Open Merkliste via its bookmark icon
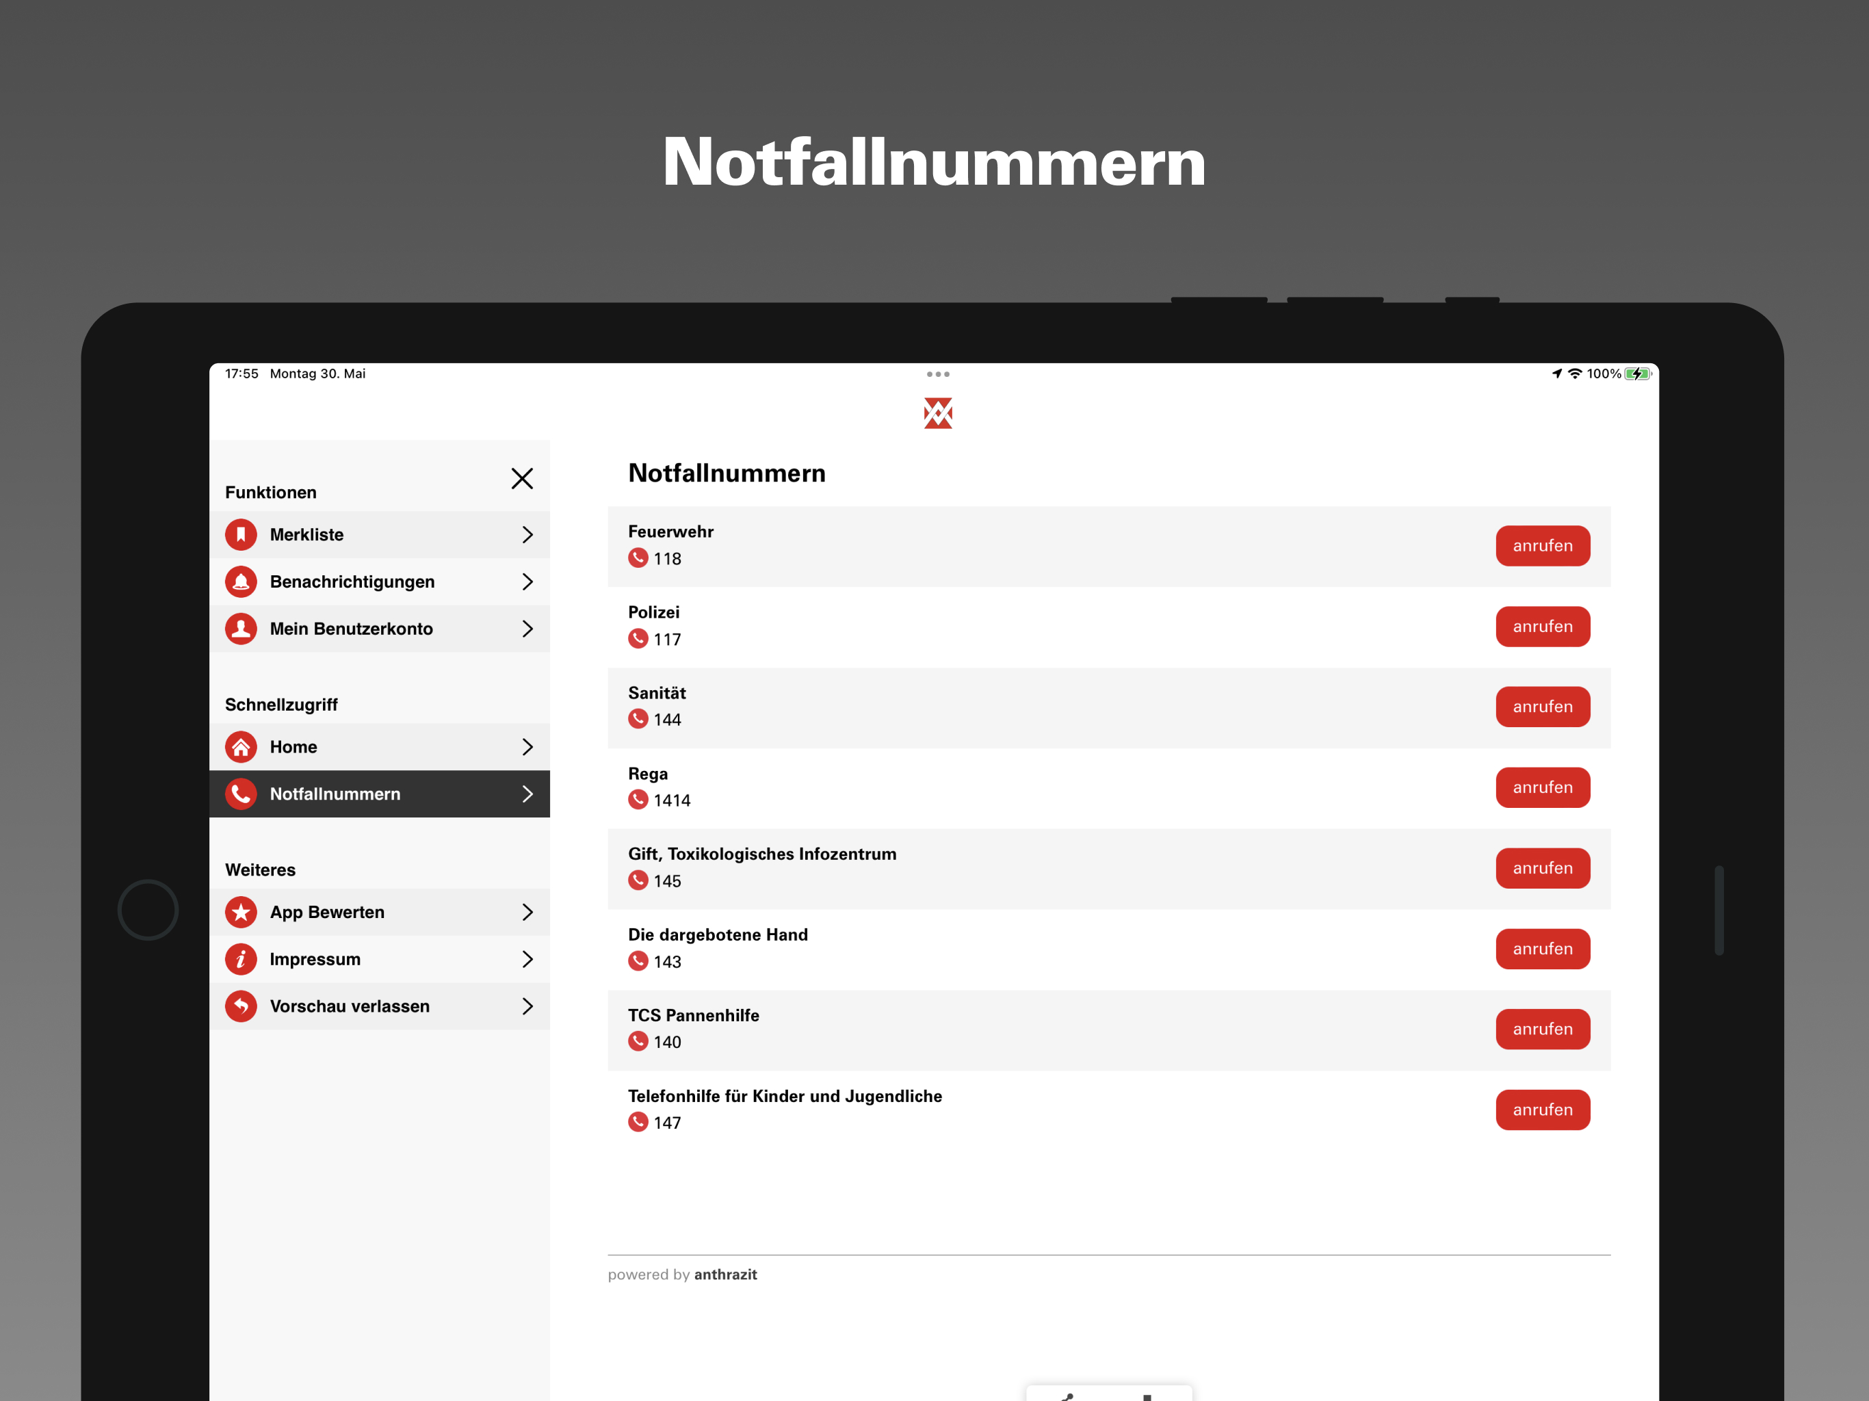1869x1401 pixels. pos(241,534)
